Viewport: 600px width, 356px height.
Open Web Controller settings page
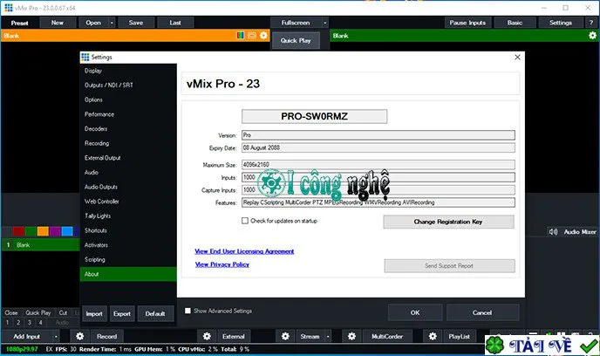coord(128,202)
